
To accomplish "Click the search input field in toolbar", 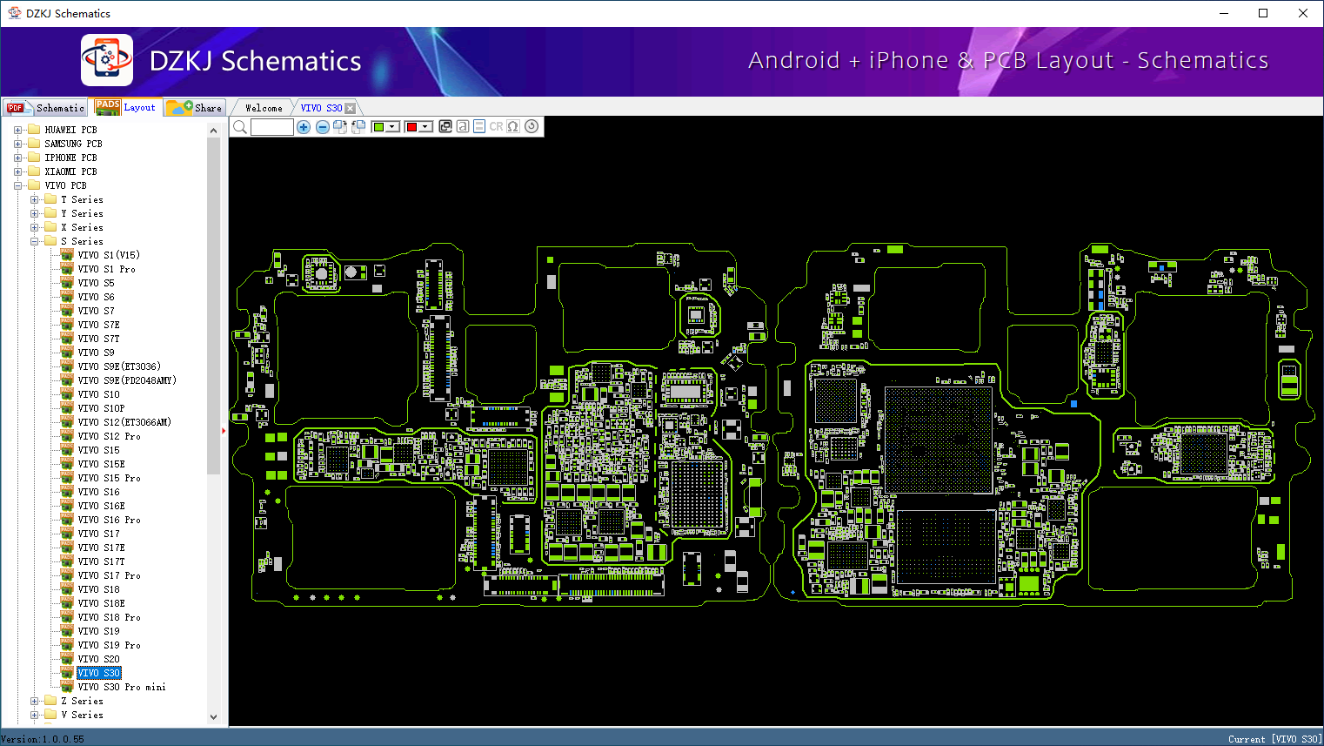I will tap(272, 127).
